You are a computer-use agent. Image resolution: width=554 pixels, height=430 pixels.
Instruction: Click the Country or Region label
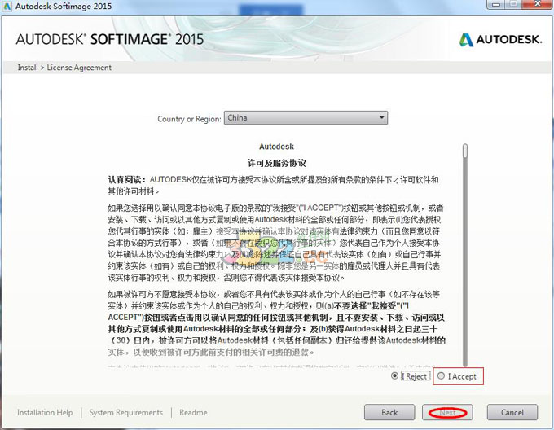tap(189, 119)
